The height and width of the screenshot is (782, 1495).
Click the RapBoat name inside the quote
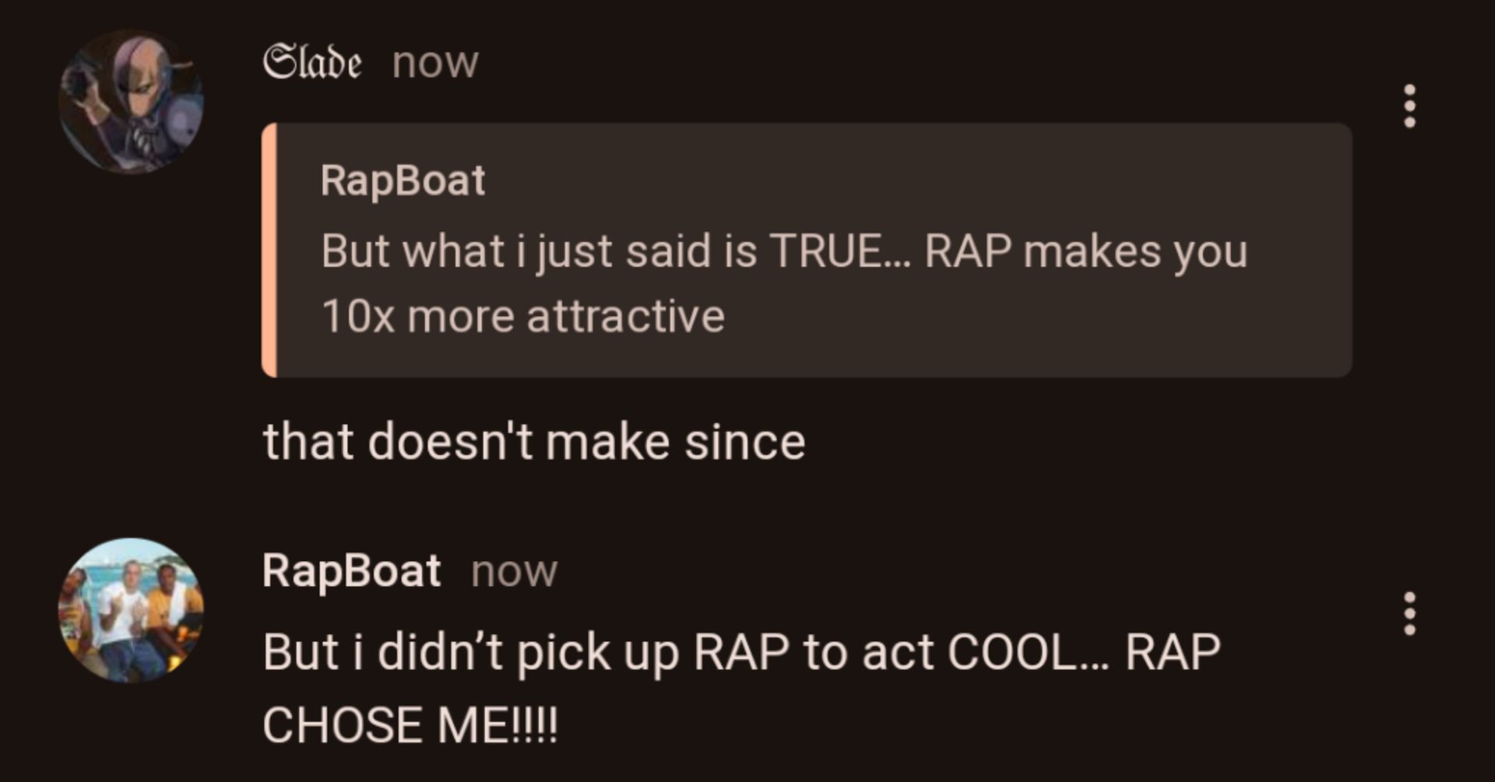coord(403,181)
